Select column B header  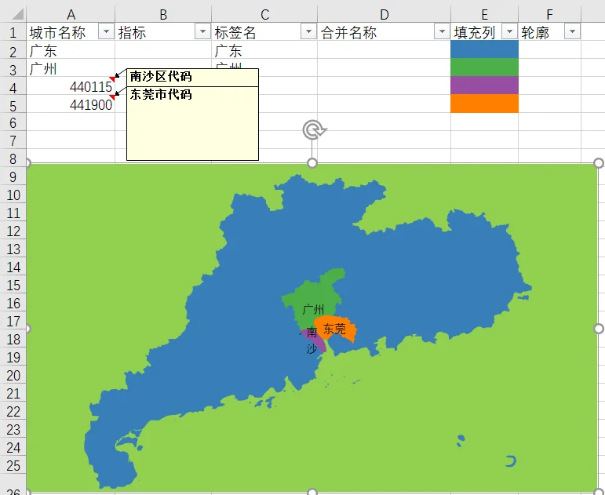click(163, 15)
